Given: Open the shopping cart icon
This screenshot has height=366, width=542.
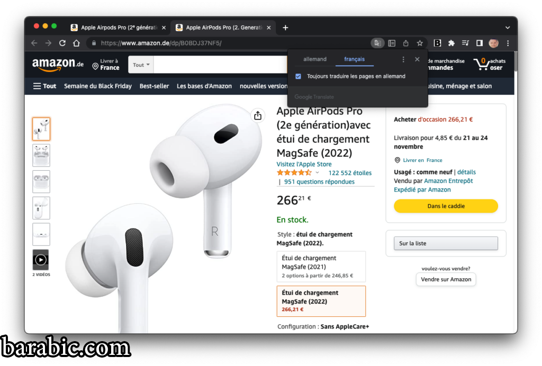Looking at the screenshot, I should [x=482, y=64].
